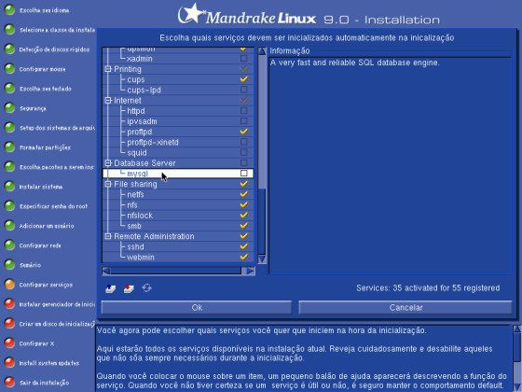This screenshot has height=392, width=522.
Task: Click green ball beside Escolha seu idioma
Action: [9, 10]
